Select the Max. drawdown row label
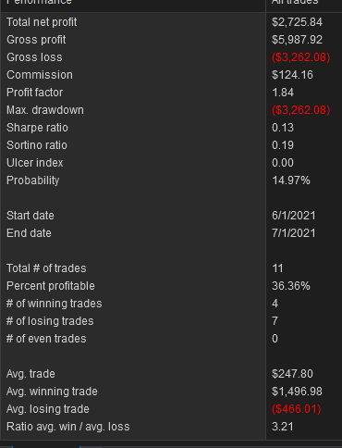This screenshot has height=448, width=342. tap(45, 110)
